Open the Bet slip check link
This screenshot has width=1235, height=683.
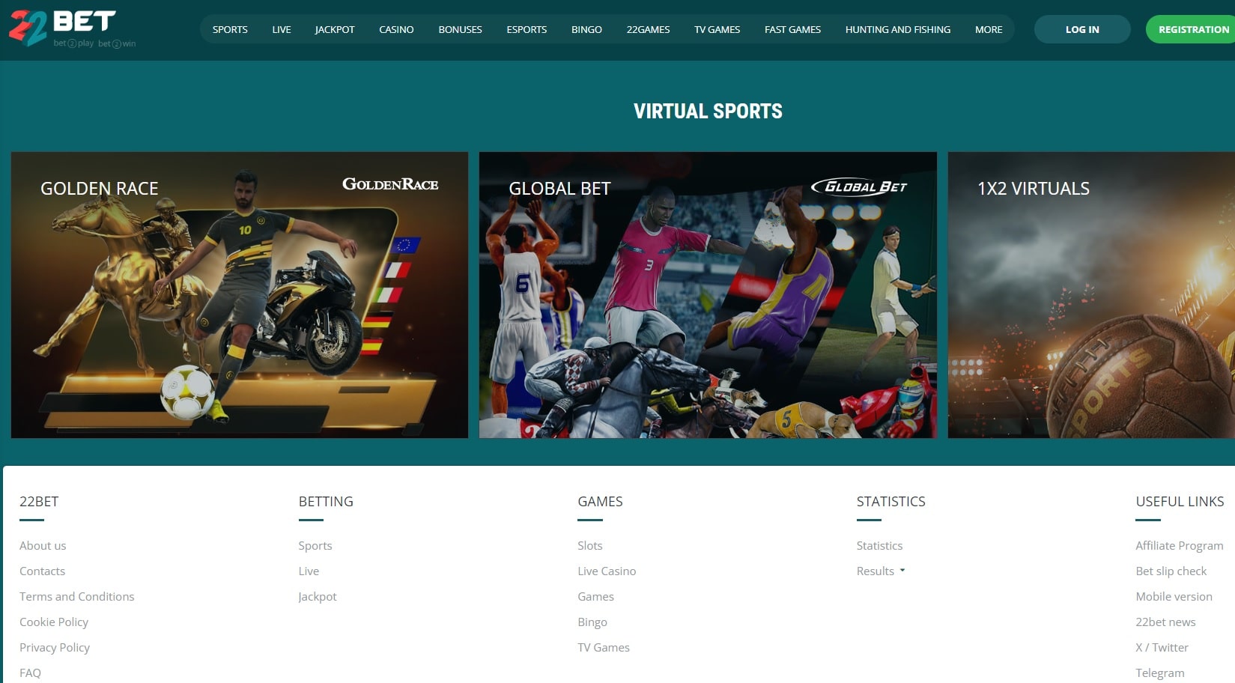click(1171, 571)
